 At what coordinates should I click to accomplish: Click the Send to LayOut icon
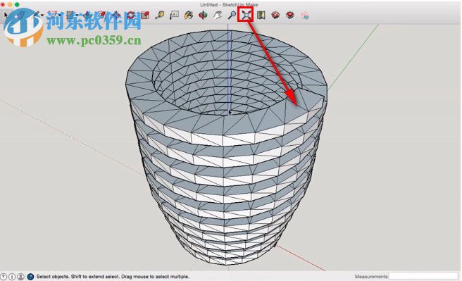pyautogui.click(x=305, y=15)
